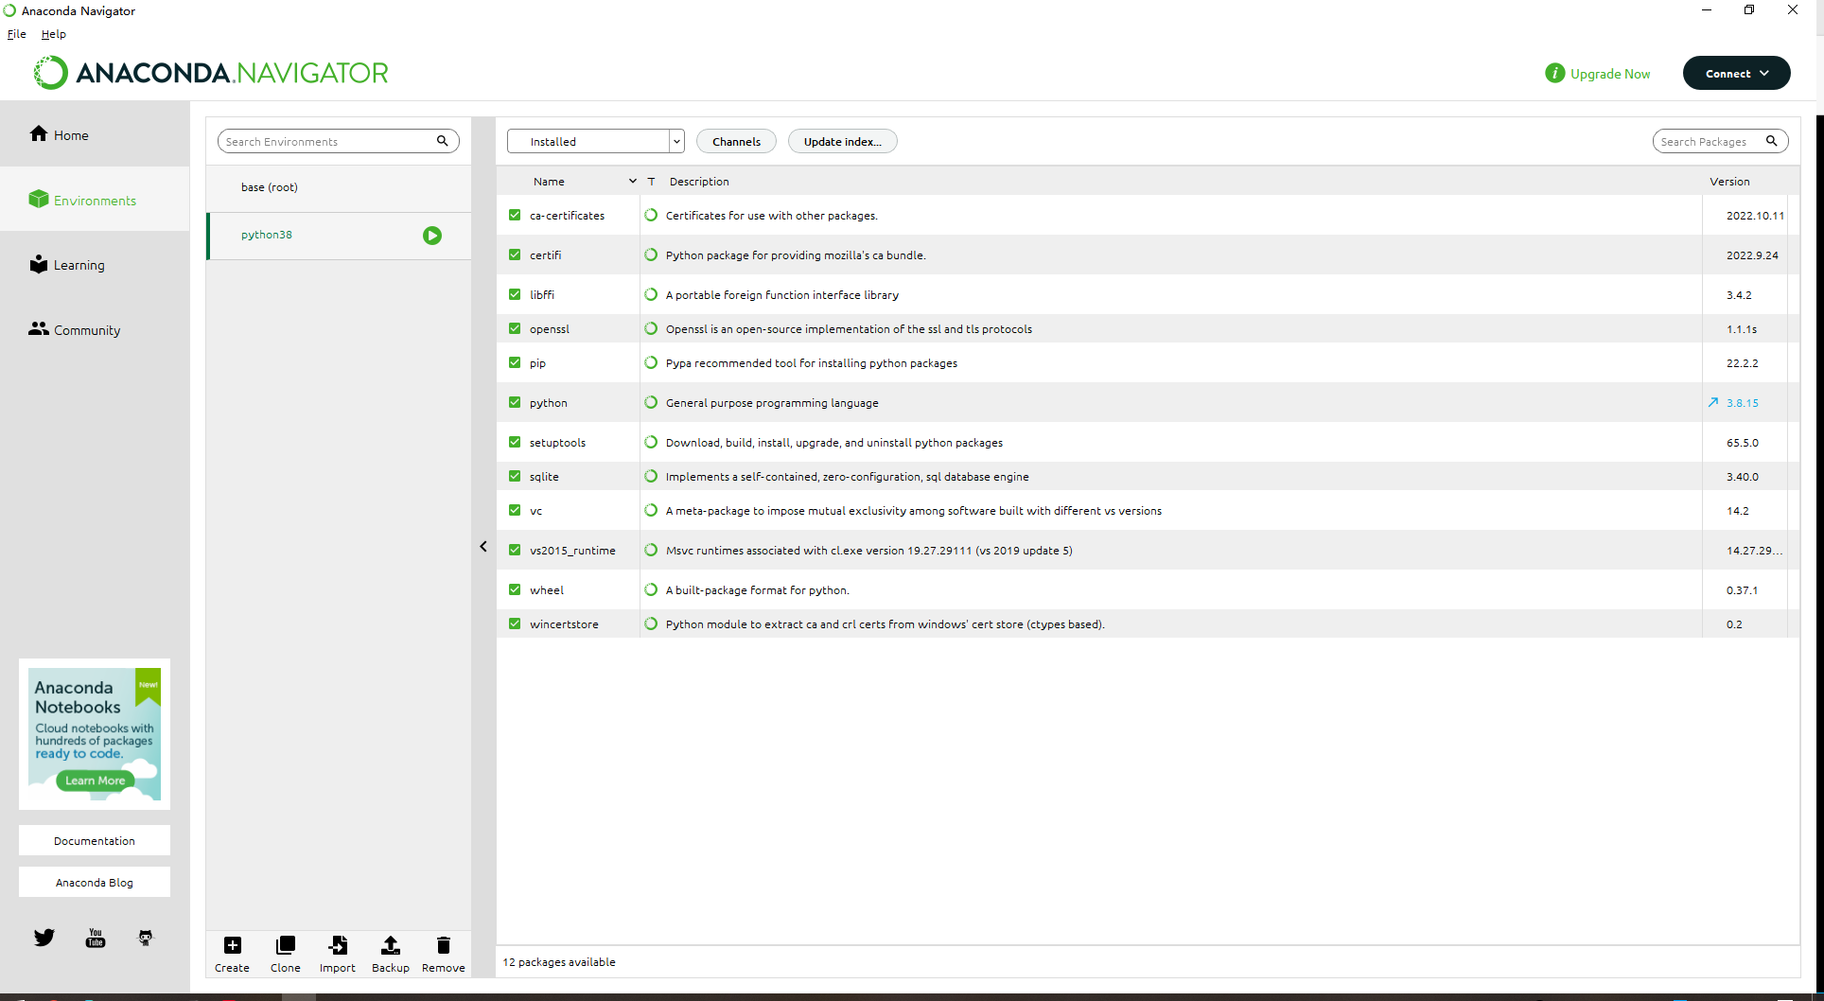
Task: Click the openssl version 1.1.1s cell
Action: click(1742, 328)
